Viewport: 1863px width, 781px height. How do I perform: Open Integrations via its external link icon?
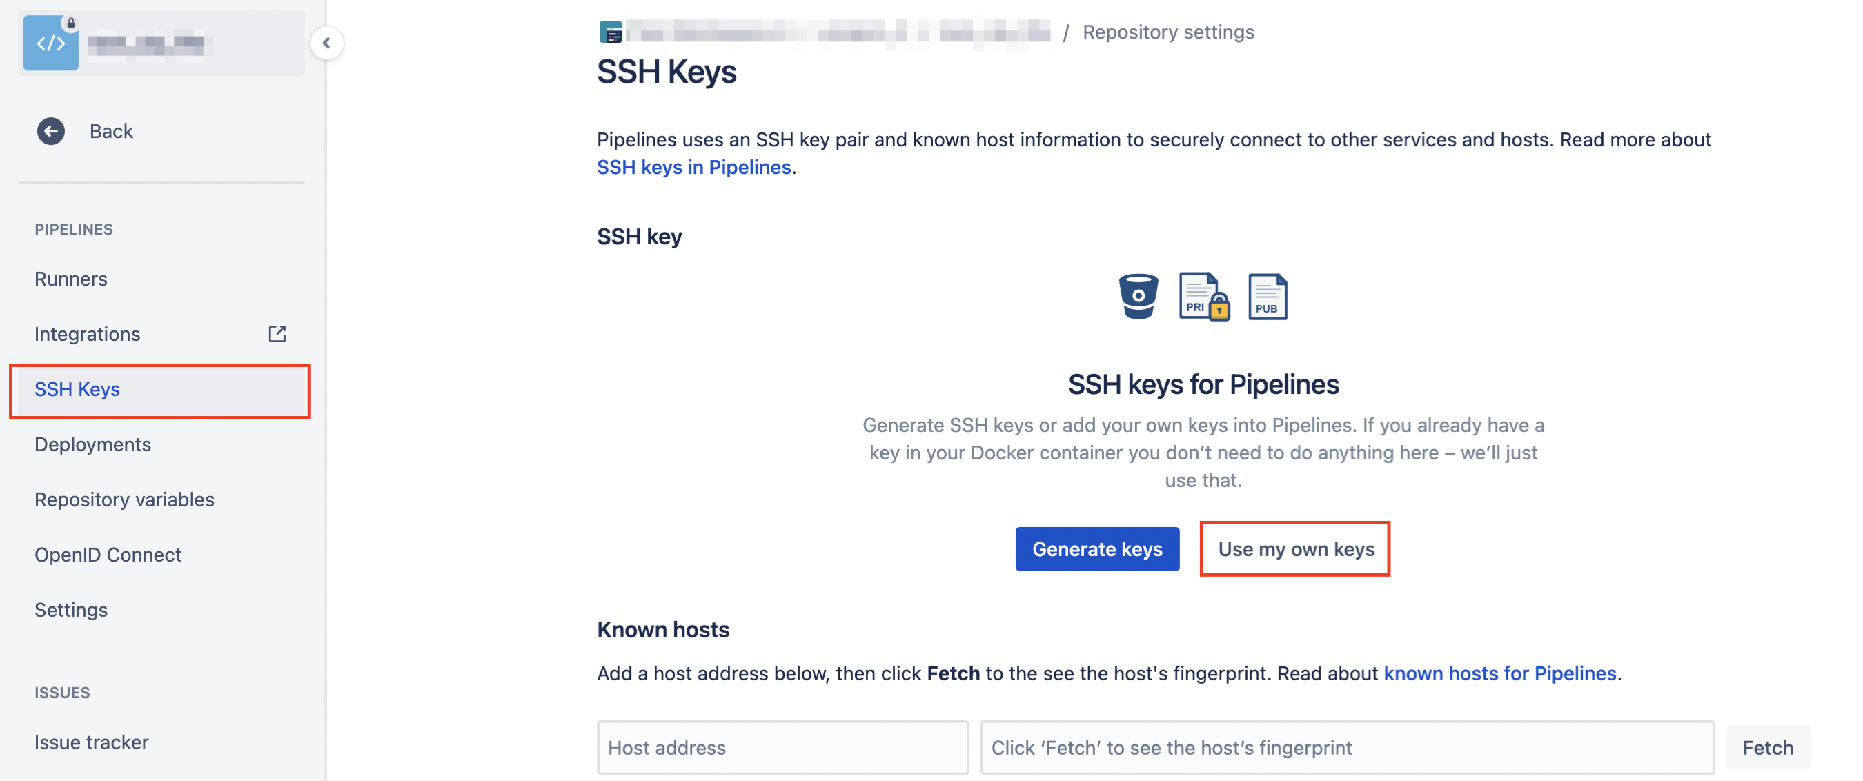pyautogui.click(x=277, y=333)
